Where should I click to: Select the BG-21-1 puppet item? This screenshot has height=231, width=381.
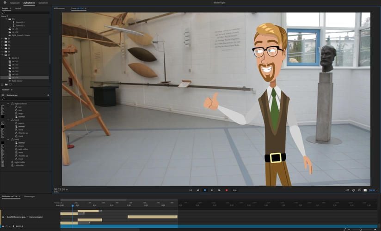click(x=15, y=58)
